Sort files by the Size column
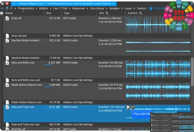 tap(49, 13)
